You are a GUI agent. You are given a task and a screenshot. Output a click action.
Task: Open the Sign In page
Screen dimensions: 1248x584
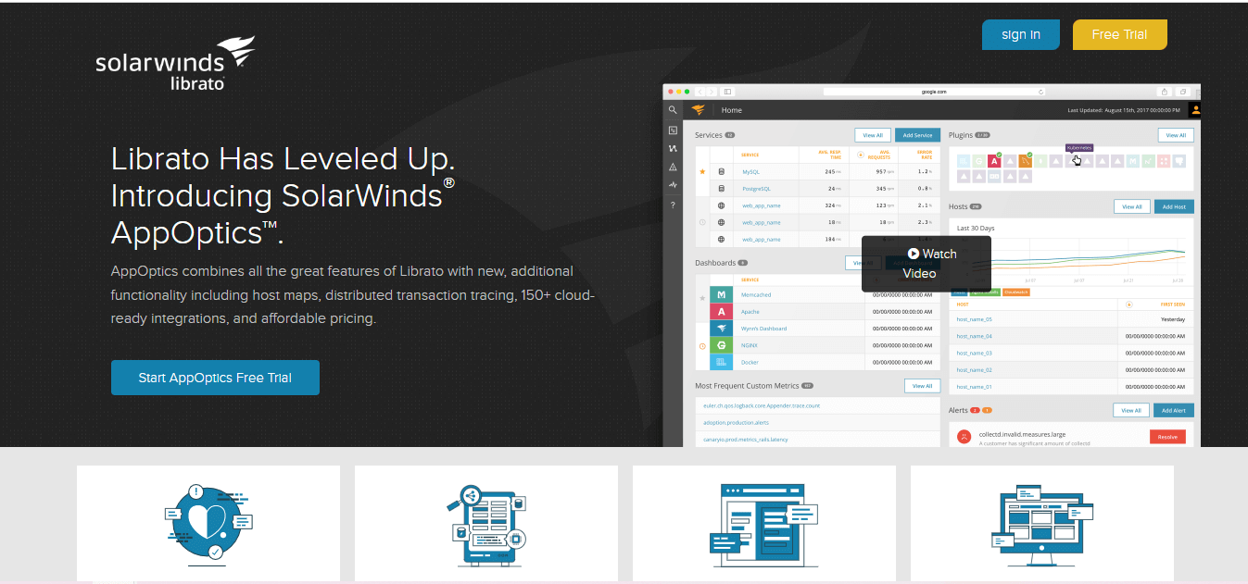pos(1020,34)
